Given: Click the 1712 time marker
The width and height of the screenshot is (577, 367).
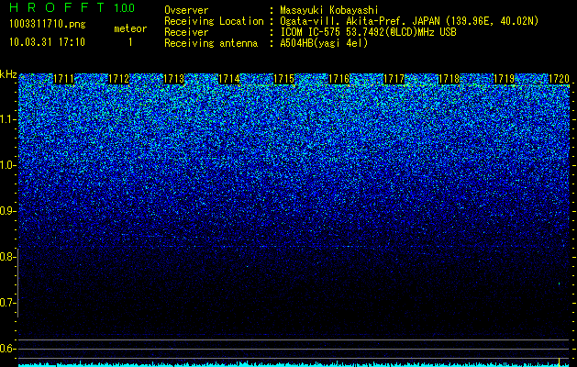Looking at the screenshot, I should point(119,79).
